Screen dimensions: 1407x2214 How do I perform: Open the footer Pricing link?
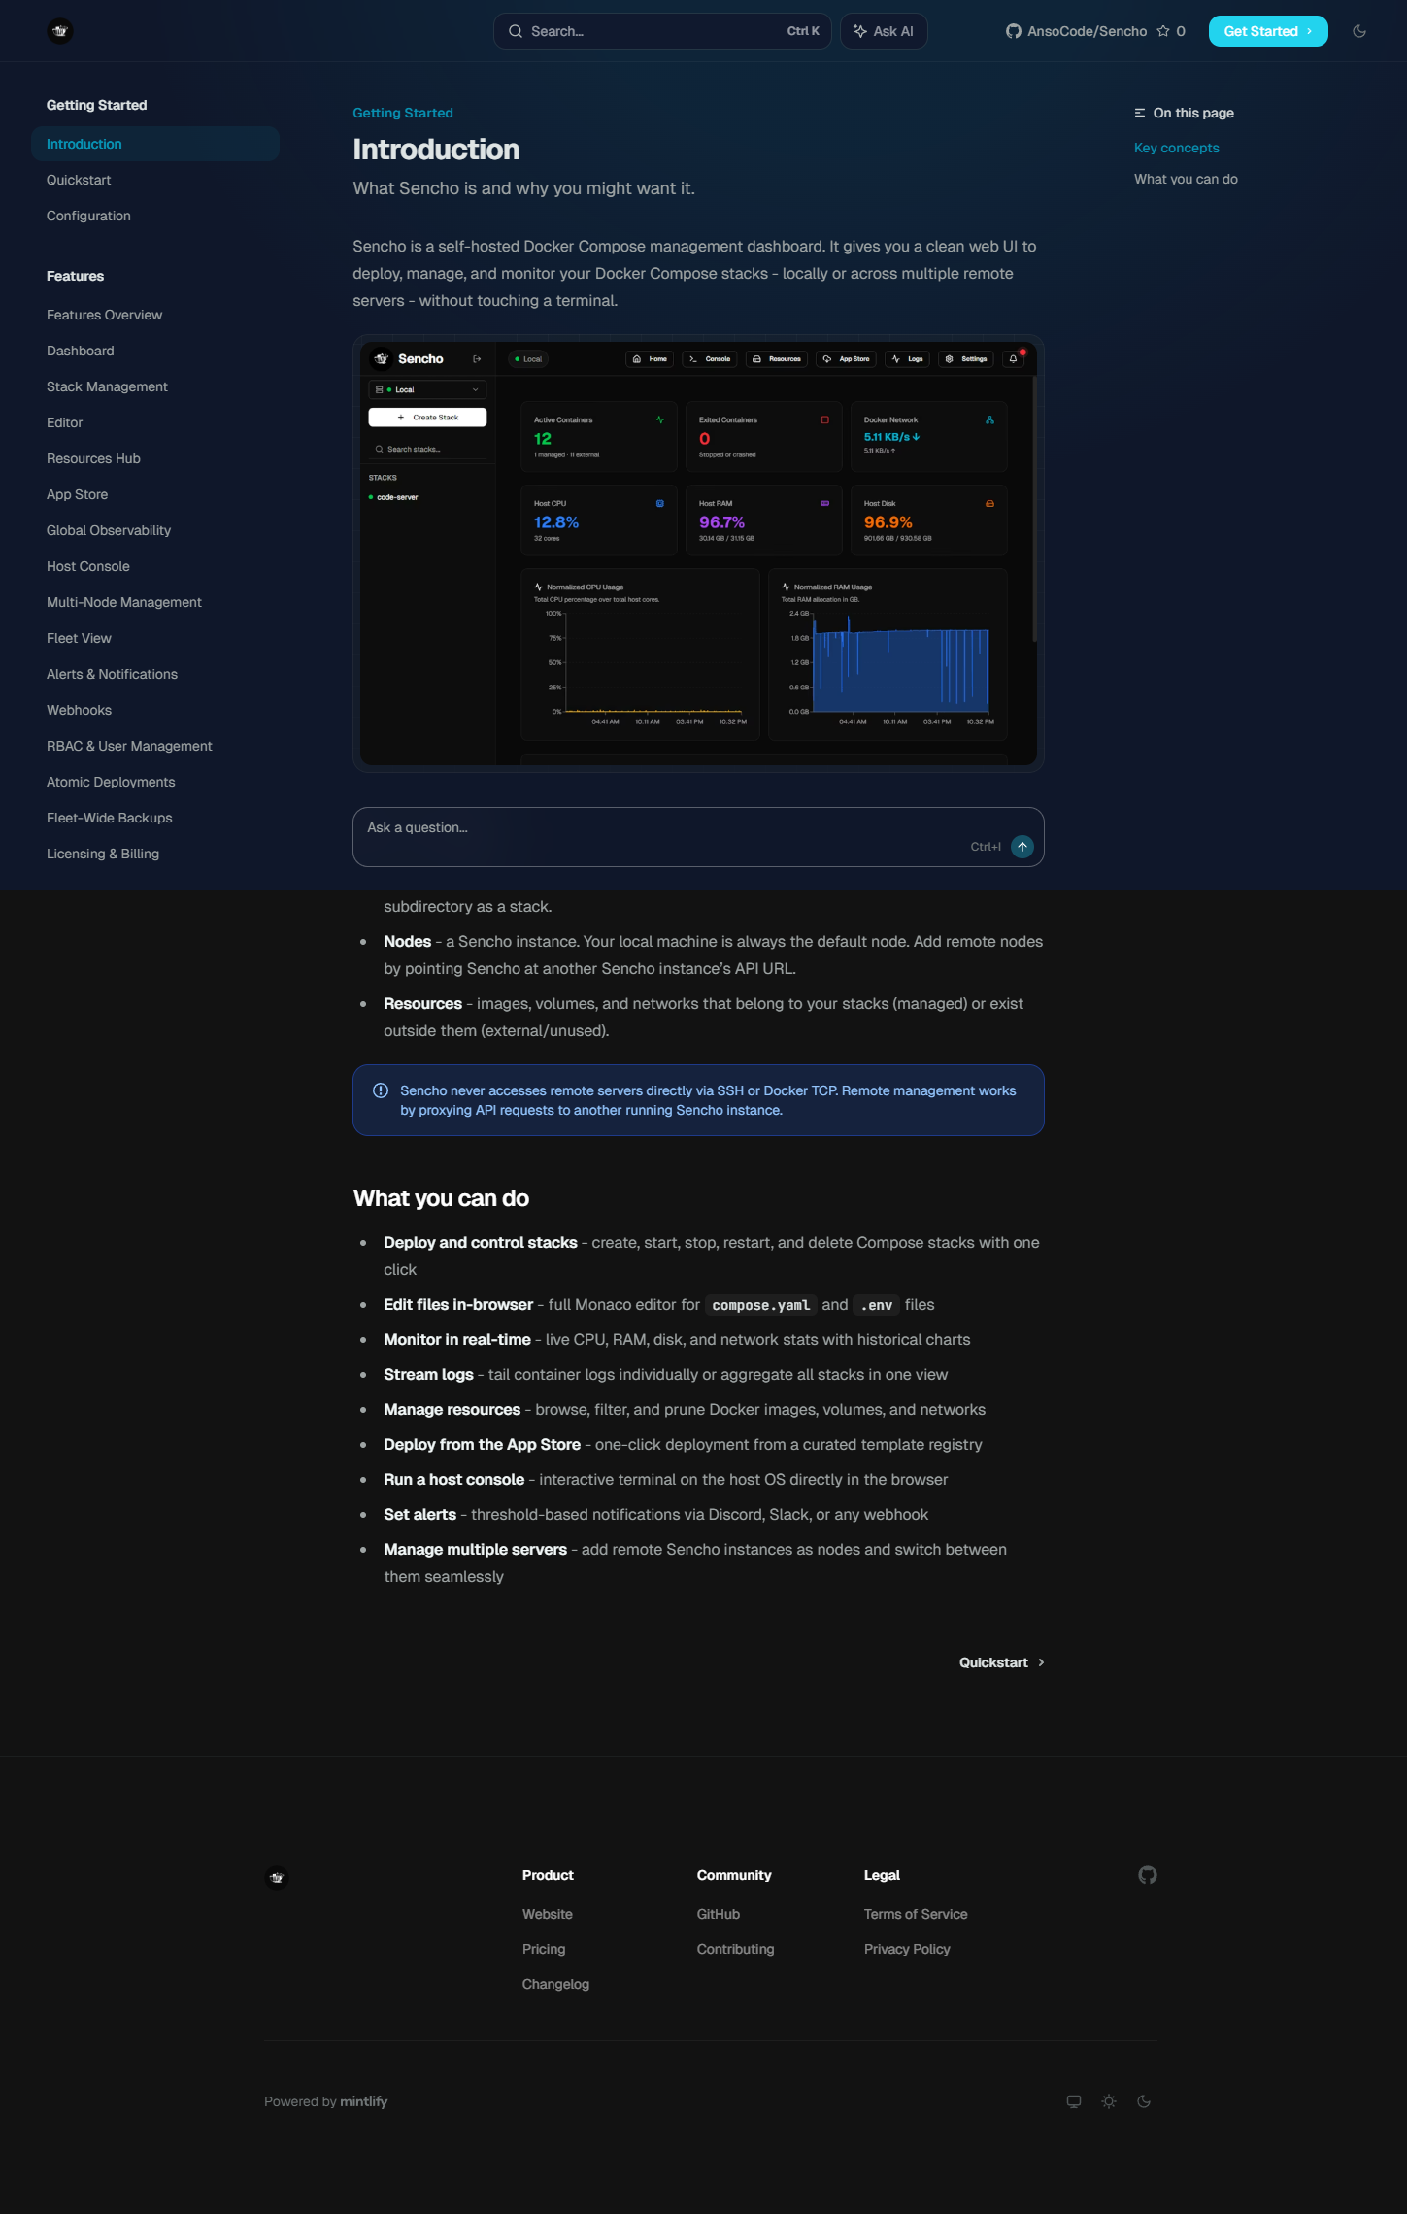pyautogui.click(x=544, y=1949)
